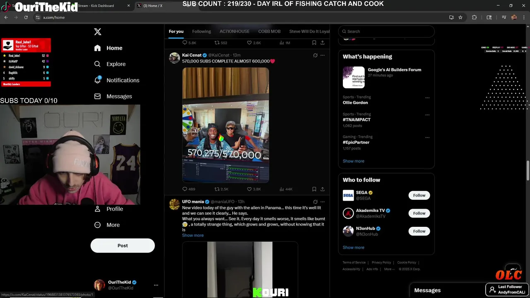Viewport: 530px width, 298px height.
Task: Click Grok icon on Kai Cenat's post
Action: [315, 55]
